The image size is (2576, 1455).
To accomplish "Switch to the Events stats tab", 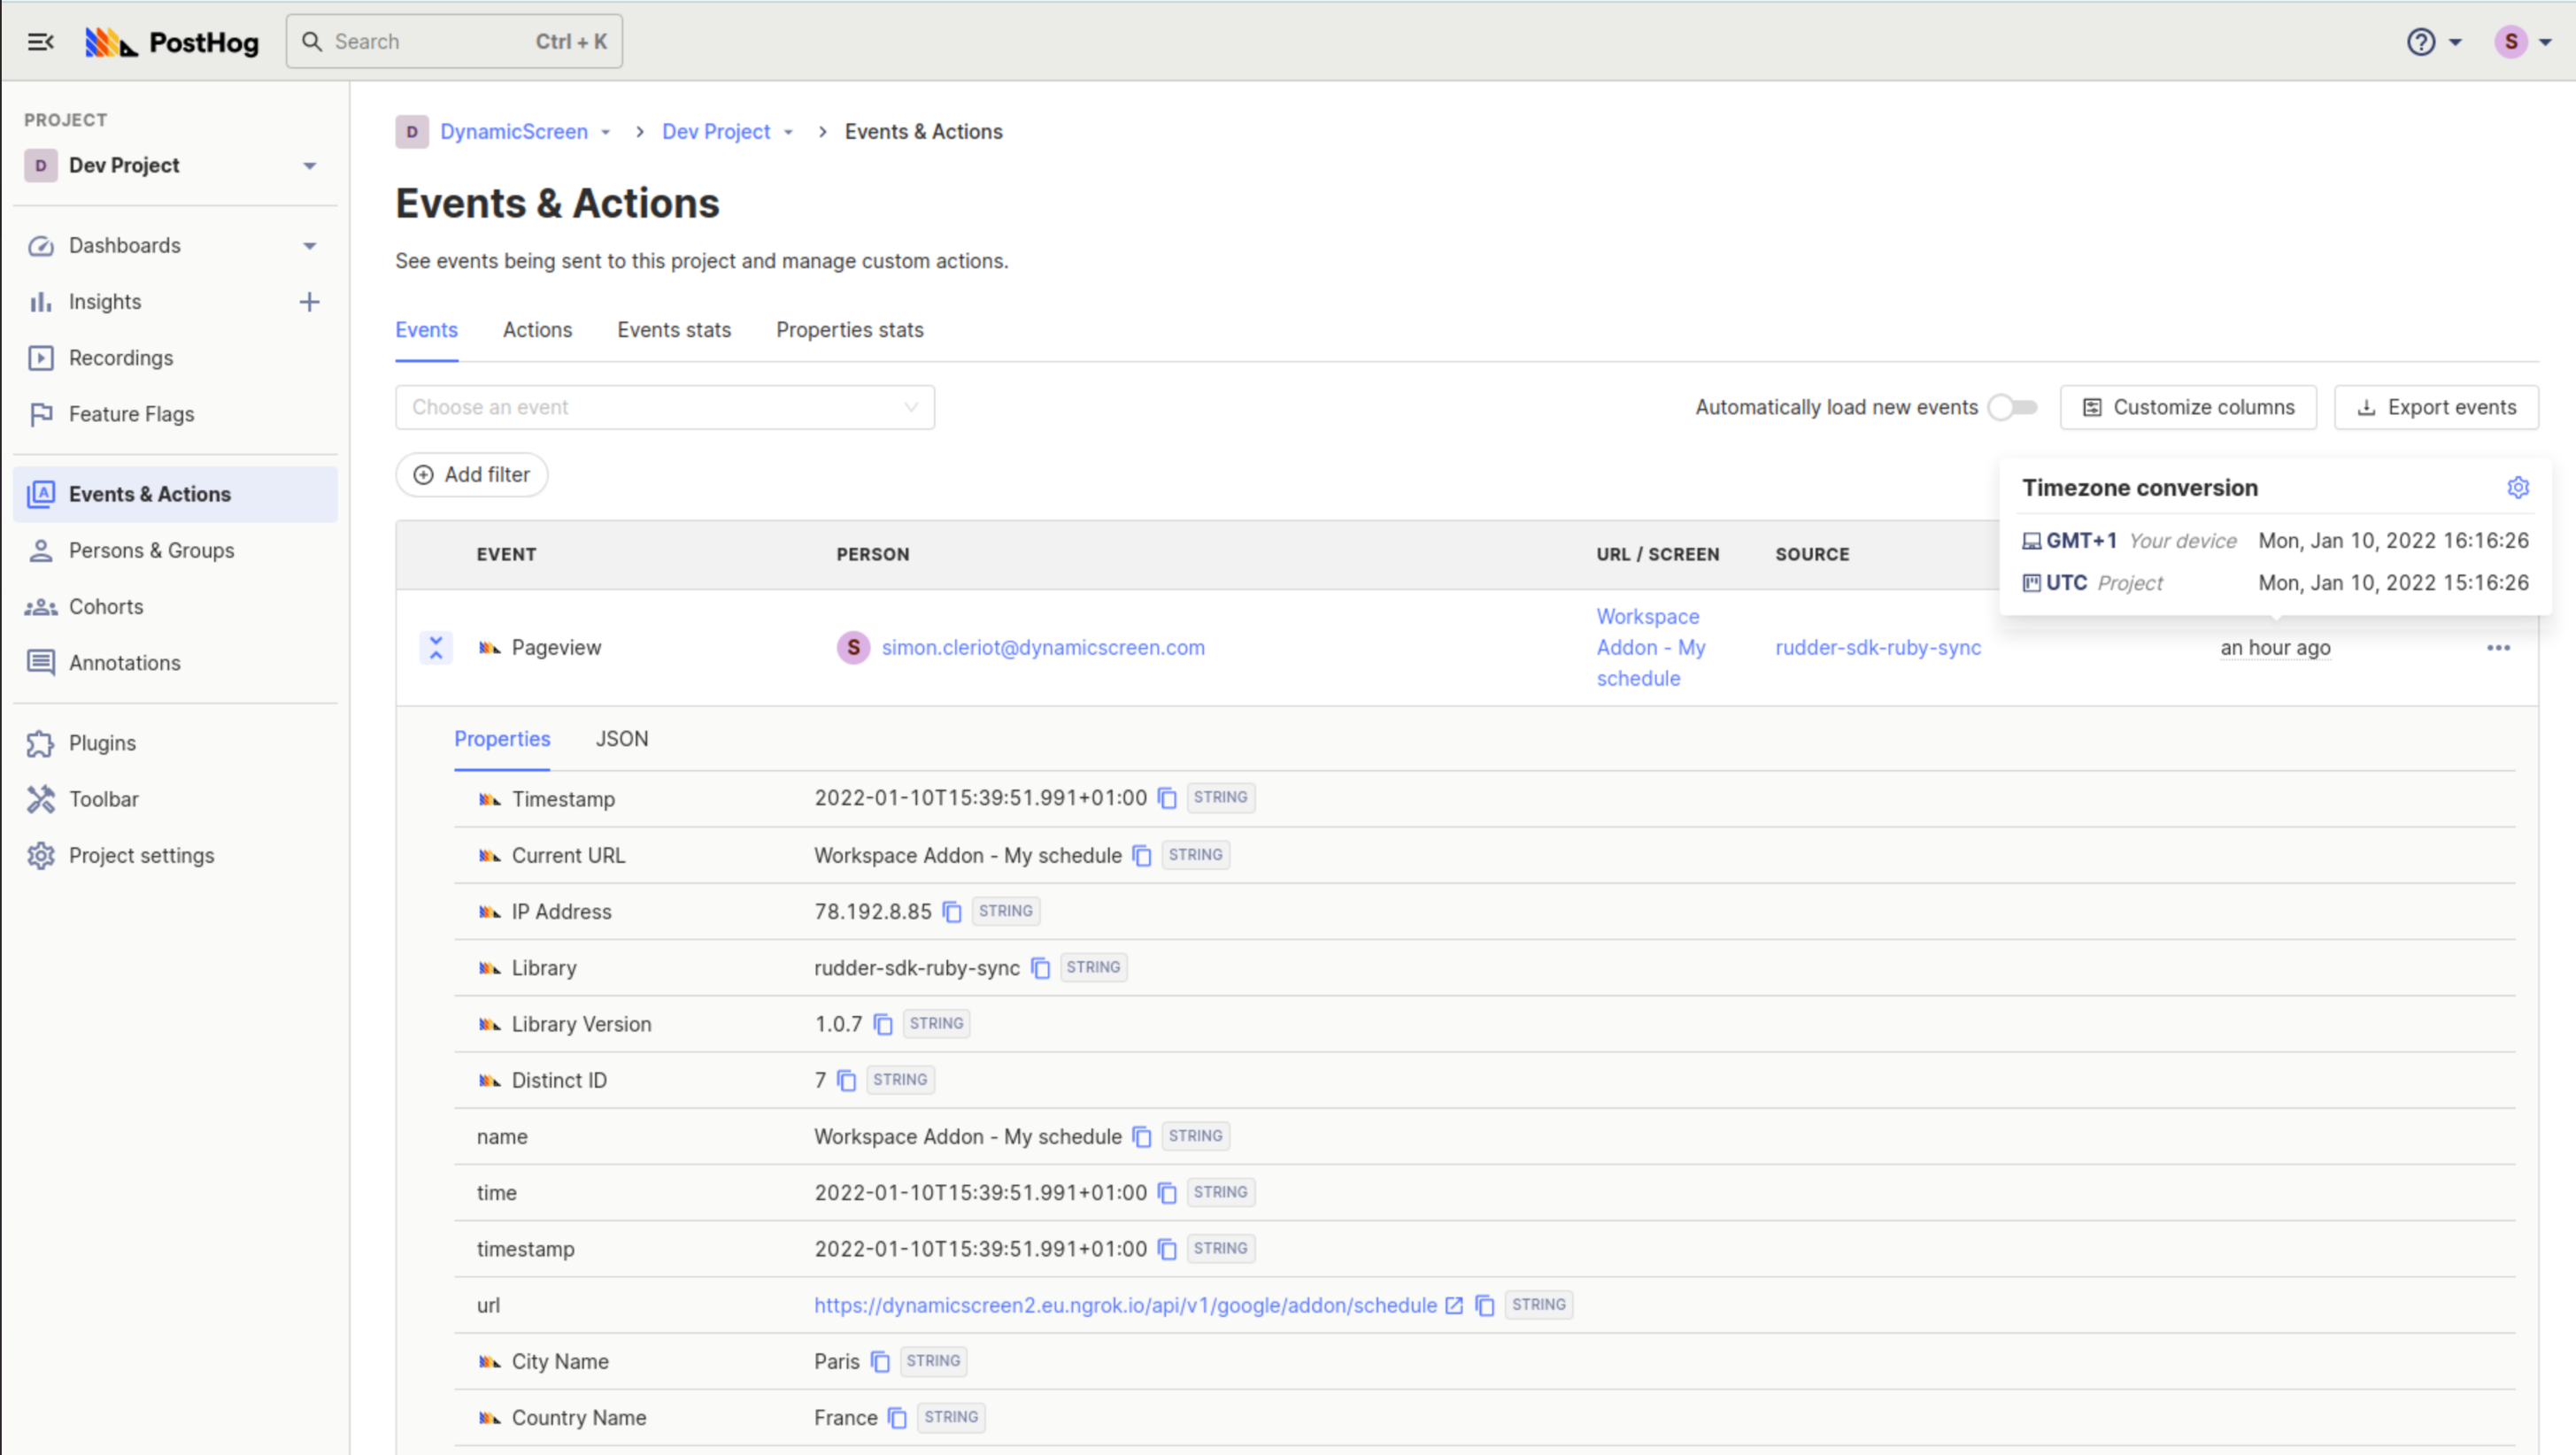I will click(x=673, y=330).
